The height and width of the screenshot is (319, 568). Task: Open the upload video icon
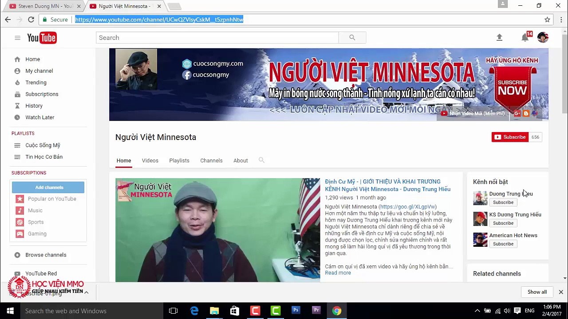pos(499,38)
